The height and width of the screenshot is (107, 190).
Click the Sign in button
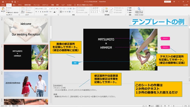click(167, 2)
